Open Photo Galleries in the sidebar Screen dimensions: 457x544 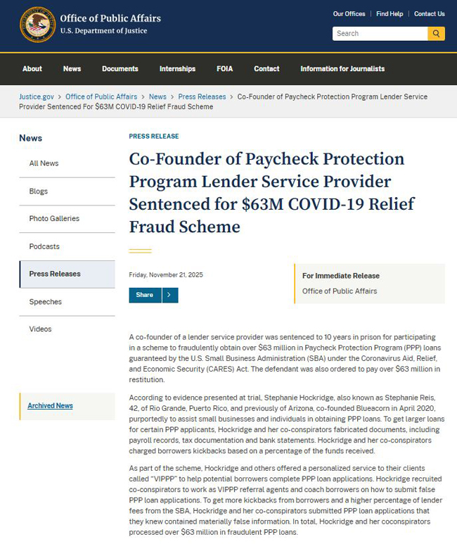[x=54, y=219]
